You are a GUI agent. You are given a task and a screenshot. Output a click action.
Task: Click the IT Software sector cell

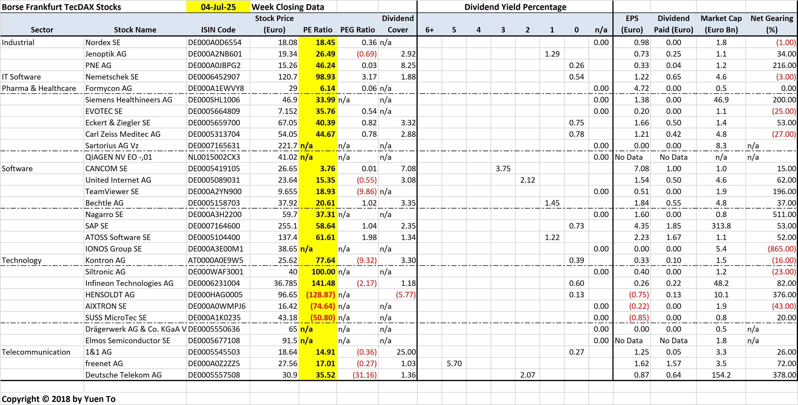tap(42, 77)
